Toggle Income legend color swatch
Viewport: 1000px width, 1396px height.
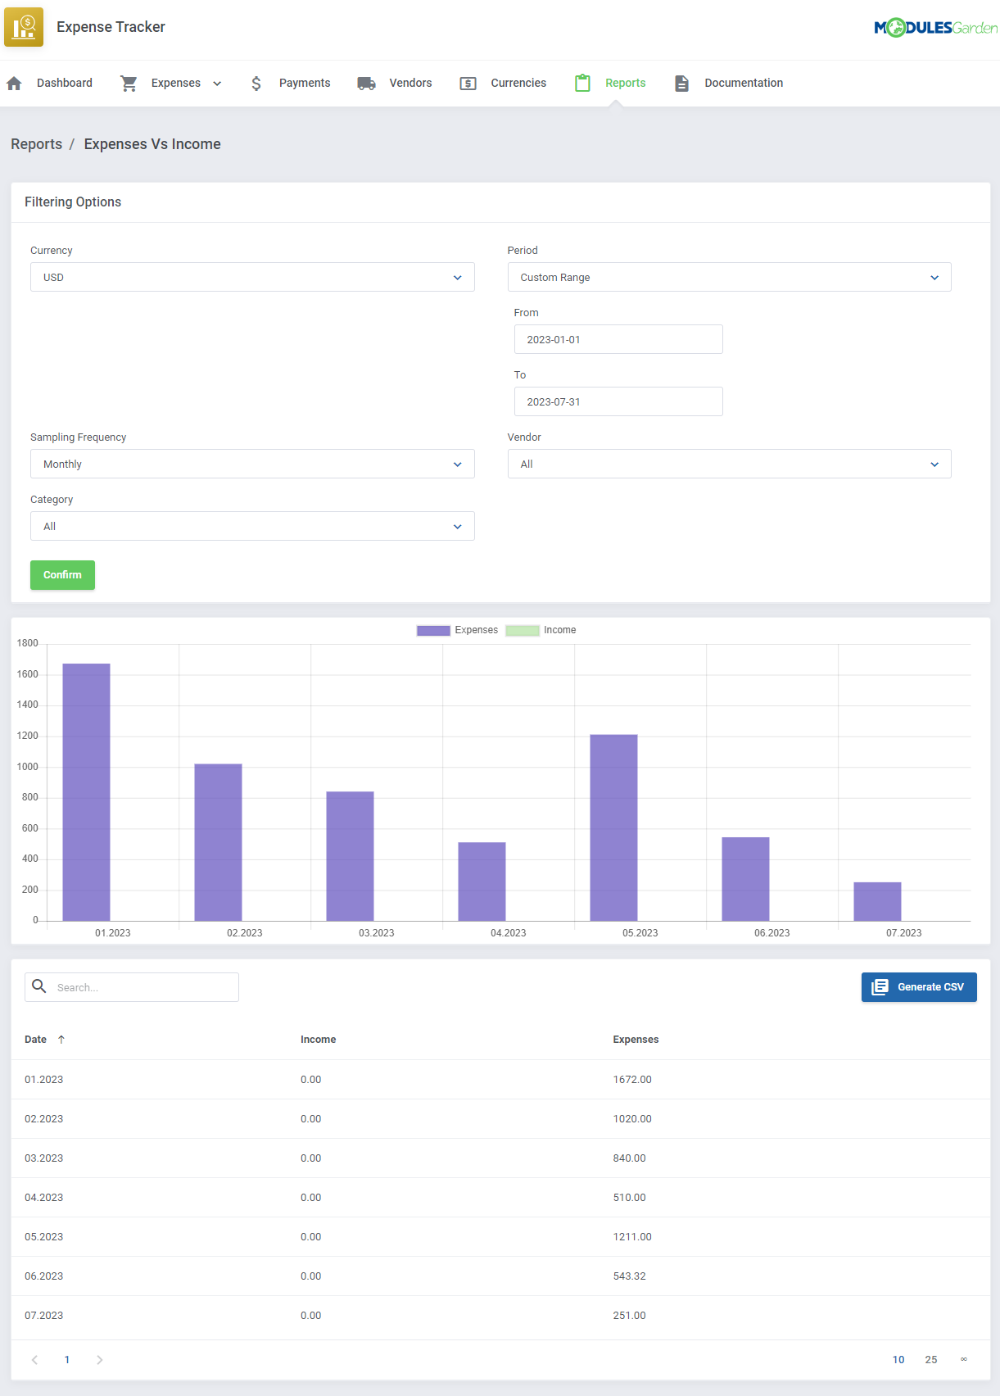coord(523,631)
